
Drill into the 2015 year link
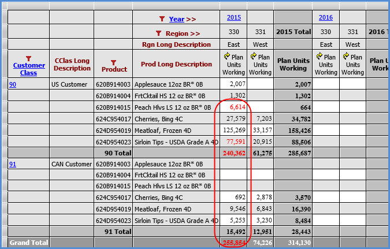(x=234, y=18)
